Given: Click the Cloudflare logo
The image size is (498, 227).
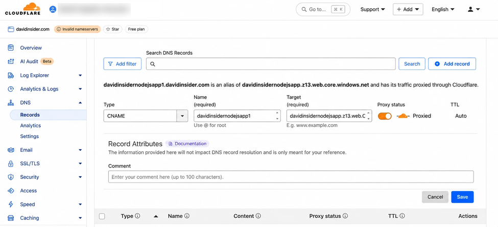Looking at the screenshot, I should (x=22, y=9).
